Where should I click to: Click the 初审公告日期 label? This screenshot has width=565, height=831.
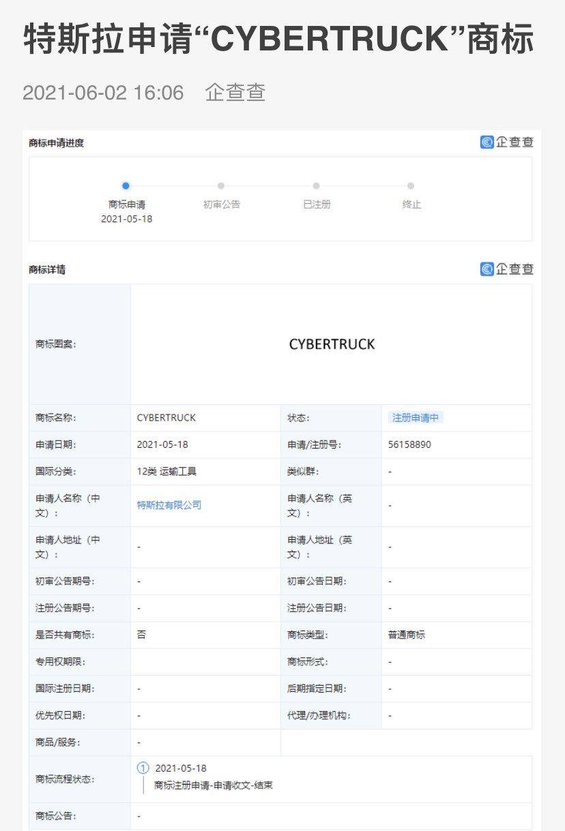point(317,581)
